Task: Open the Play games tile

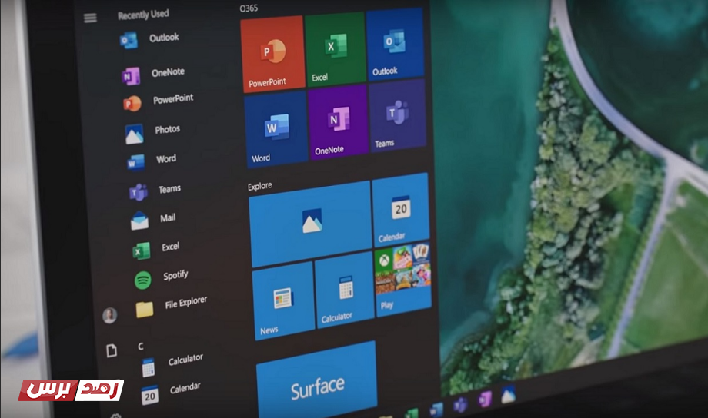Action: pos(403,280)
